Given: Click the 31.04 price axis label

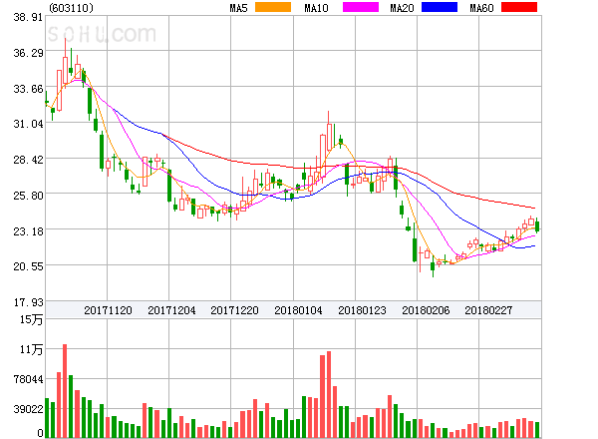Looking at the screenshot, I should (x=28, y=124).
